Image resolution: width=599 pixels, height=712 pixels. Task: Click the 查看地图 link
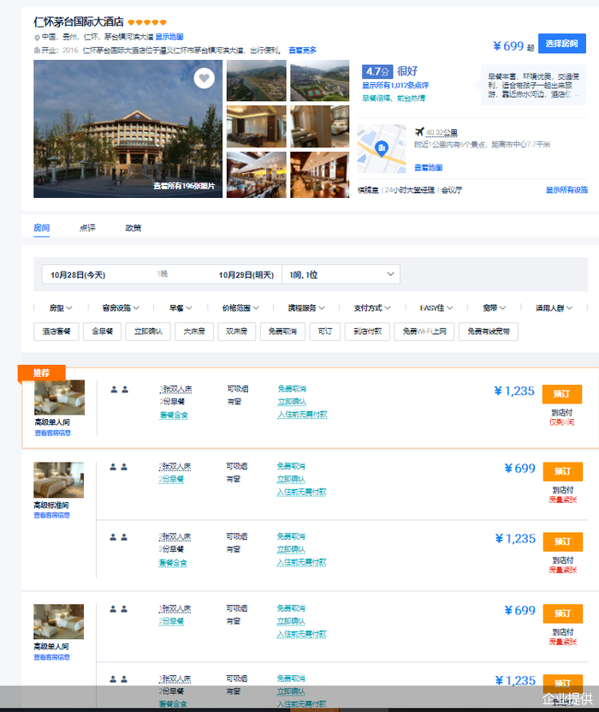[x=428, y=168]
